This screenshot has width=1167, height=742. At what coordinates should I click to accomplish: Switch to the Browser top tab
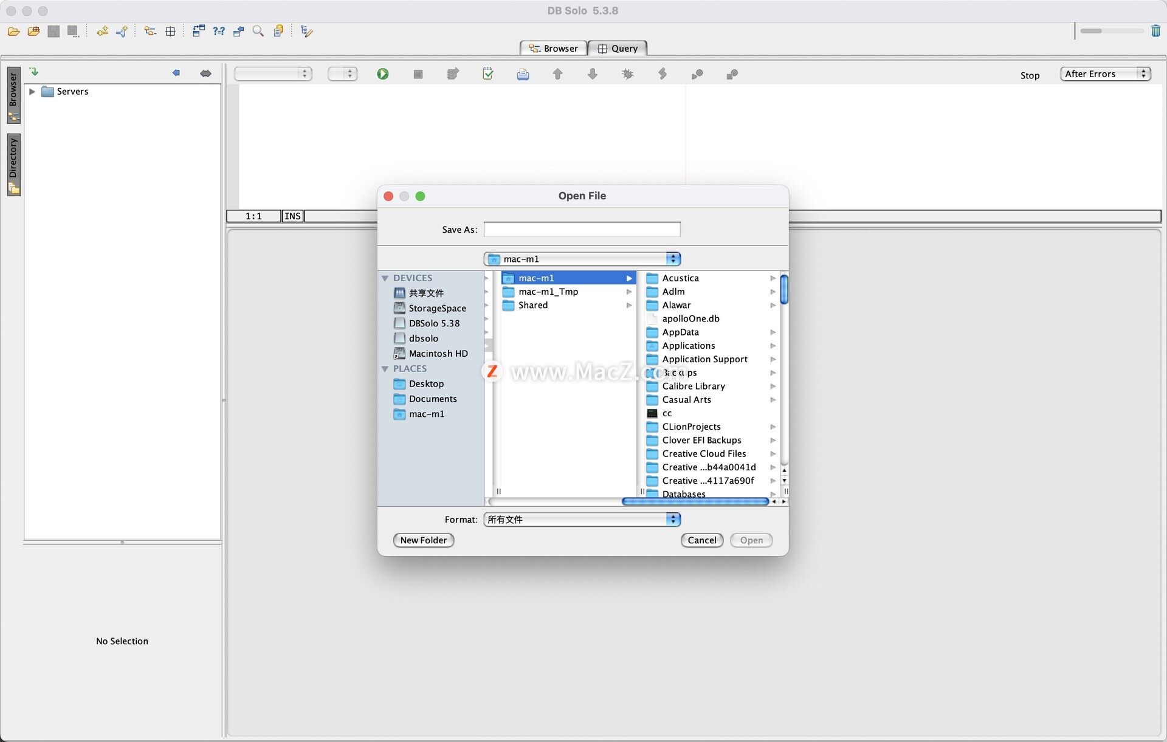[553, 49]
